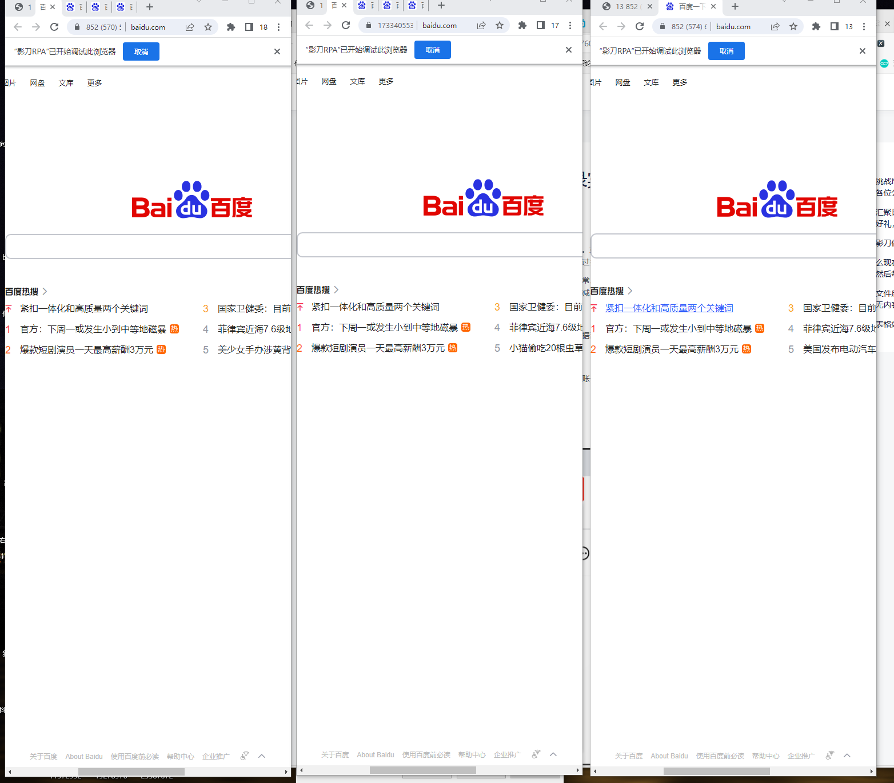Viewport: 894px width, 783px height.
Task: Switch to the '13 852' tab in the right window
Action: coord(627,7)
